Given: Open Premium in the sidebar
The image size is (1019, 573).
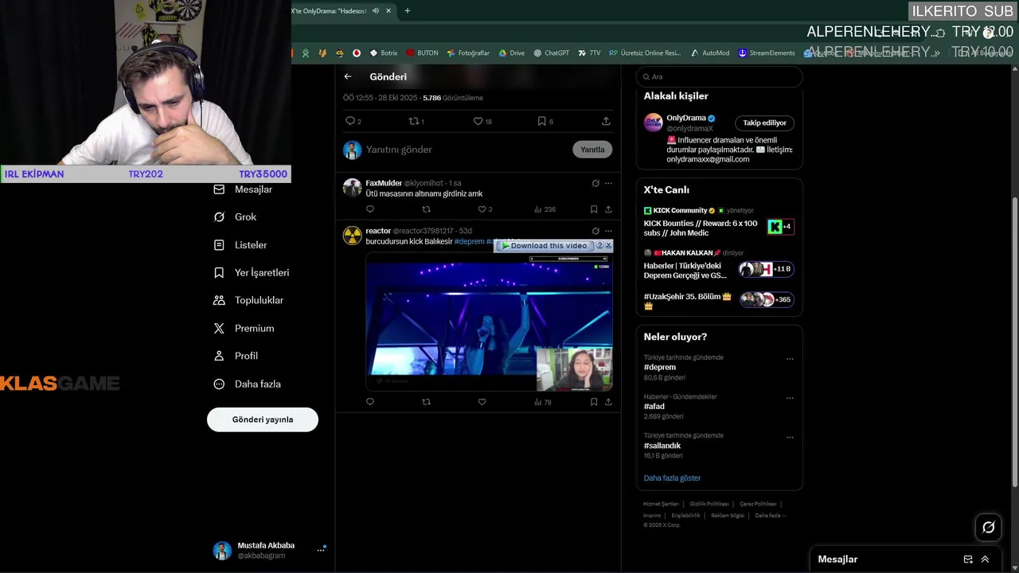Looking at the screenshot, I should tap(244, 328).
